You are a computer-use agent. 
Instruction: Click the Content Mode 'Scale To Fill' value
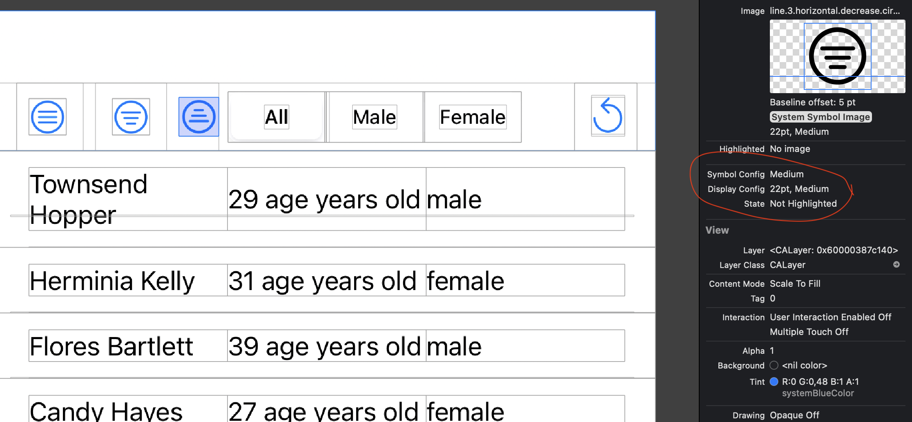(795, 284)
